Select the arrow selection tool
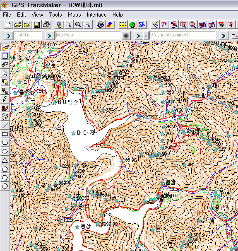Viewport: 238px width, 251px height. 5,73
